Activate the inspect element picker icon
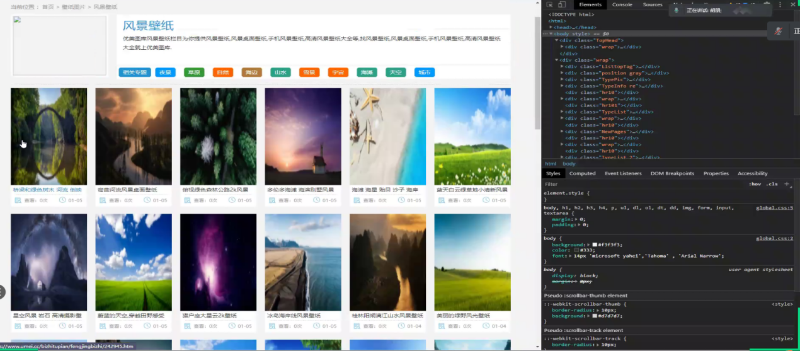800x351 pixels. click(550, 4)
